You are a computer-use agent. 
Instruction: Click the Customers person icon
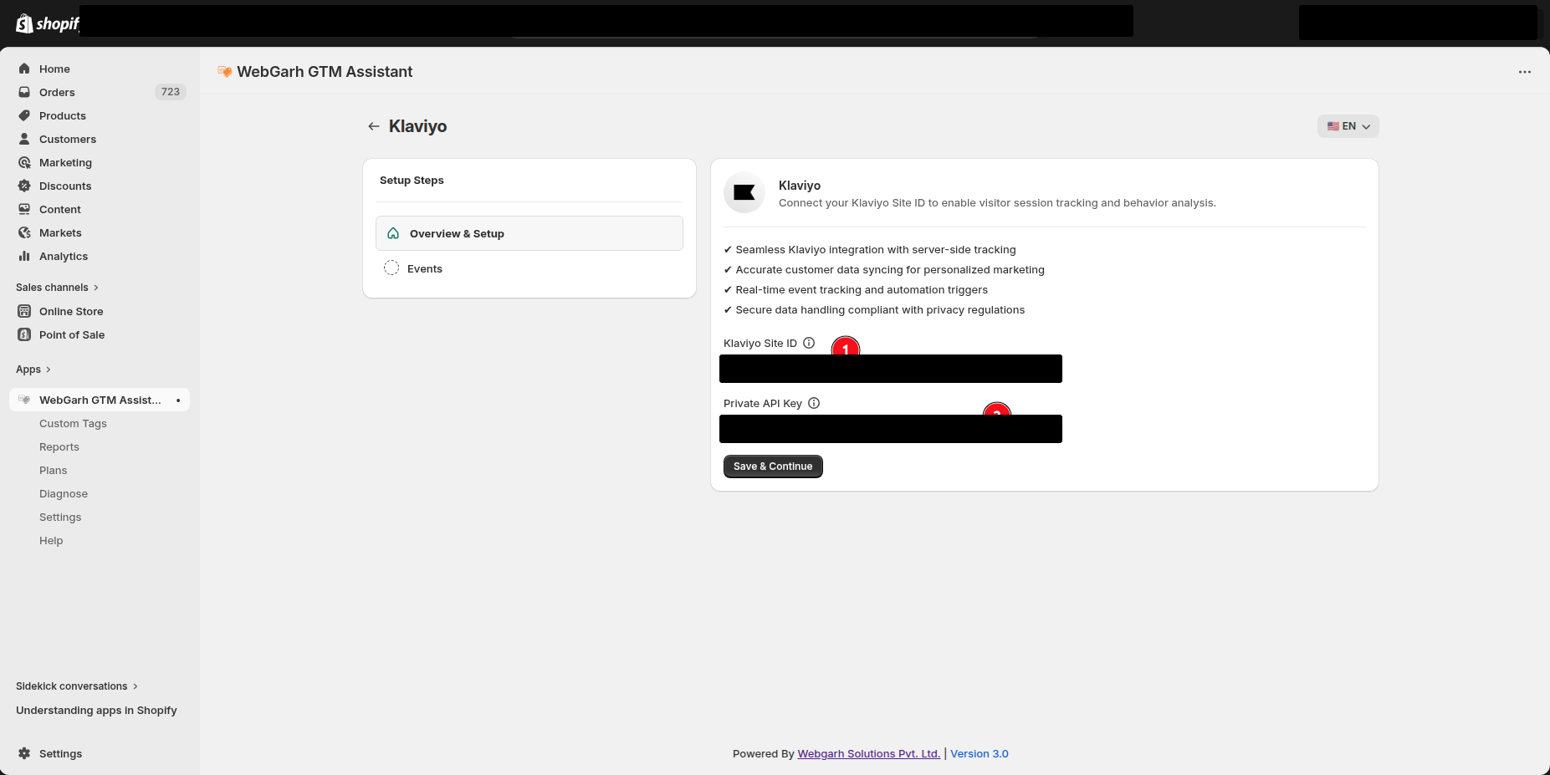(x=24, y=139)
